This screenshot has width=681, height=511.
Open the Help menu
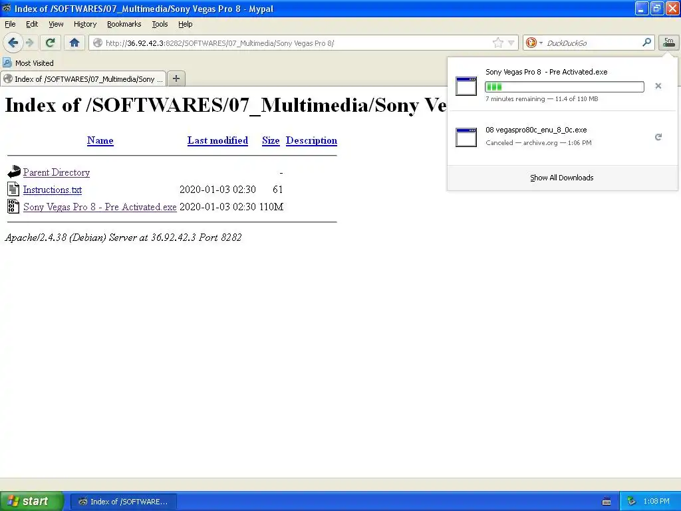point(186,24)
